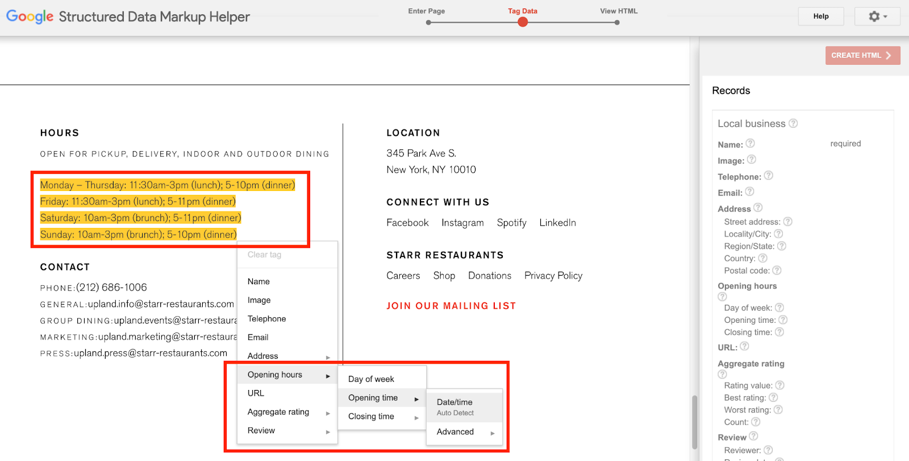Expand the Address submenu
The height and width of the screenshot is (461, 909).
click(287, 356)
